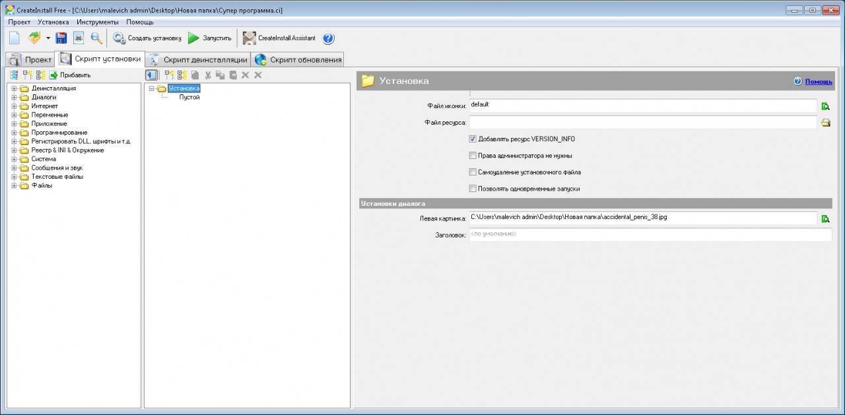845x415 pixels.
Task: Click the expand tree icon in the commands panel
Action: point(28,75)
